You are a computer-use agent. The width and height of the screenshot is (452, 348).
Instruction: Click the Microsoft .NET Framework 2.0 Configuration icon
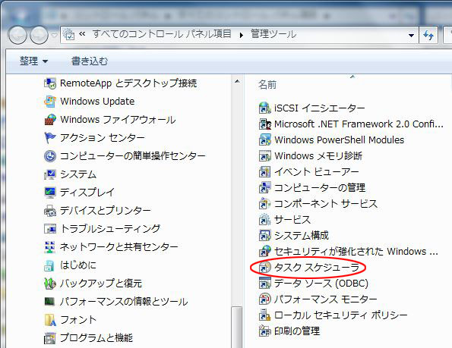click(x=264, y=124)
